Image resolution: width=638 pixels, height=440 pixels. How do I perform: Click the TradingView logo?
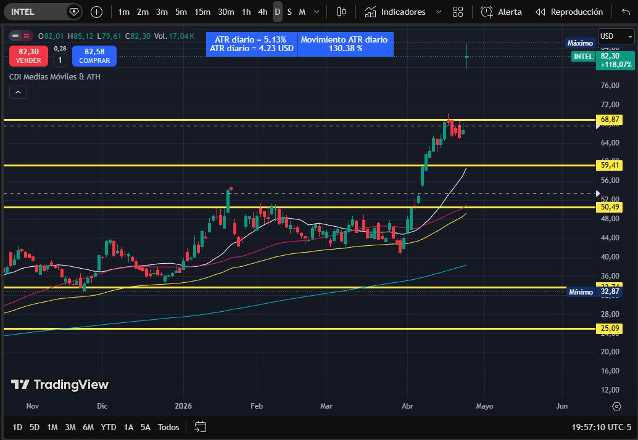pyautogui.click(x=59, y=385)
